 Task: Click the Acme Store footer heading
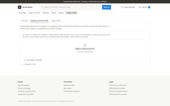click(68, 82)
